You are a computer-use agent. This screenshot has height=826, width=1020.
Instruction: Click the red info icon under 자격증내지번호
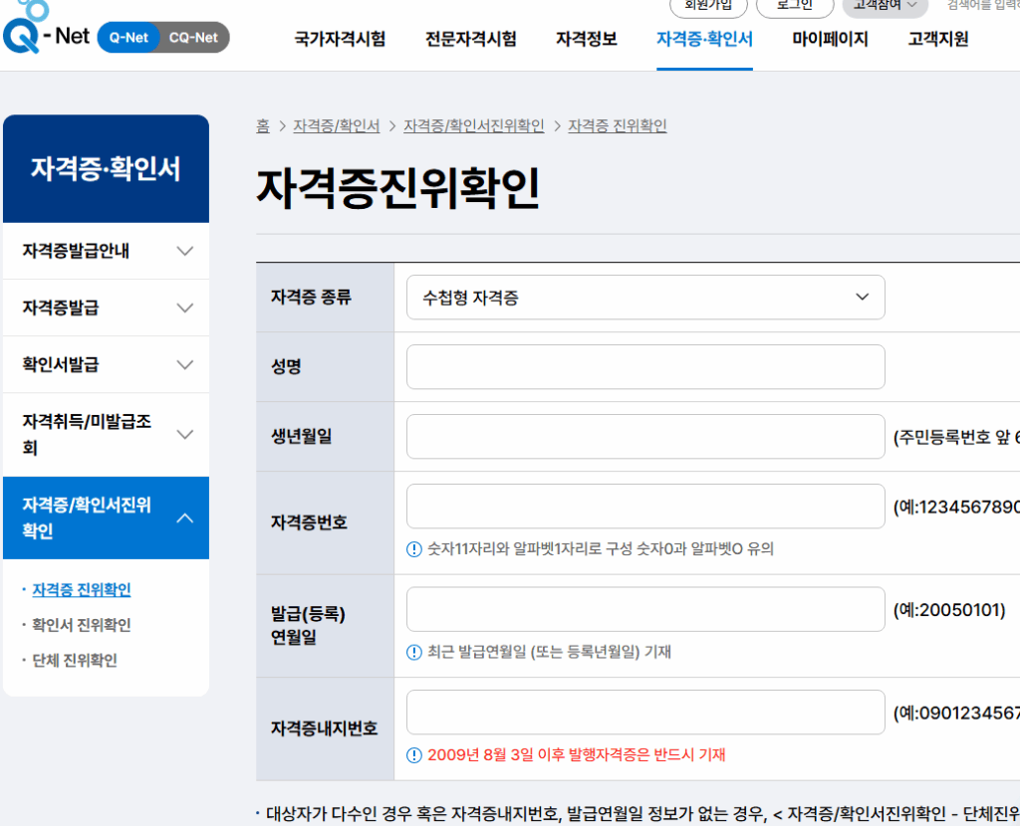click(x=411, y=755)
